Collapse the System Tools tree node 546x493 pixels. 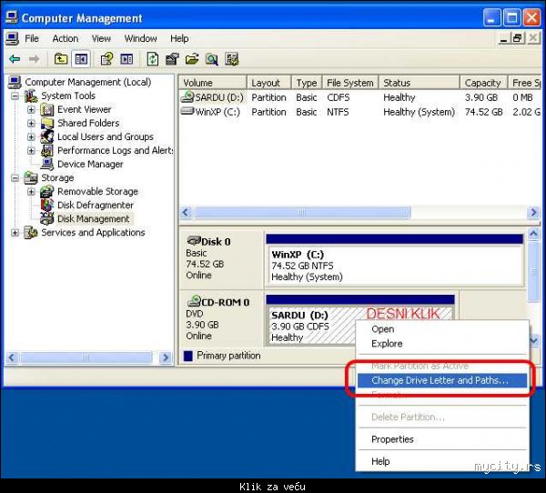click(15, 96)
